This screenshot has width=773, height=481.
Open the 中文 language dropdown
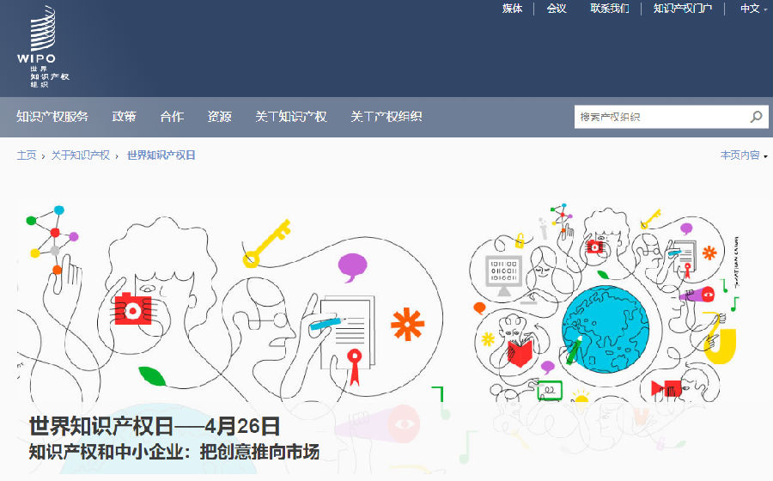[x=753, y=9]
